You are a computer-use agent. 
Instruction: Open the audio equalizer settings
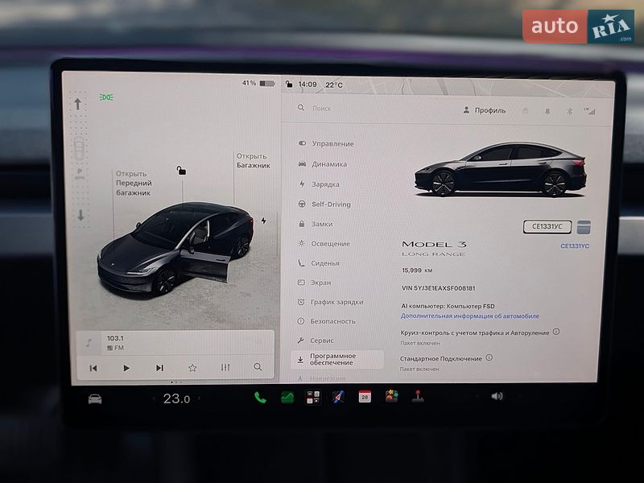pos(225,367)
